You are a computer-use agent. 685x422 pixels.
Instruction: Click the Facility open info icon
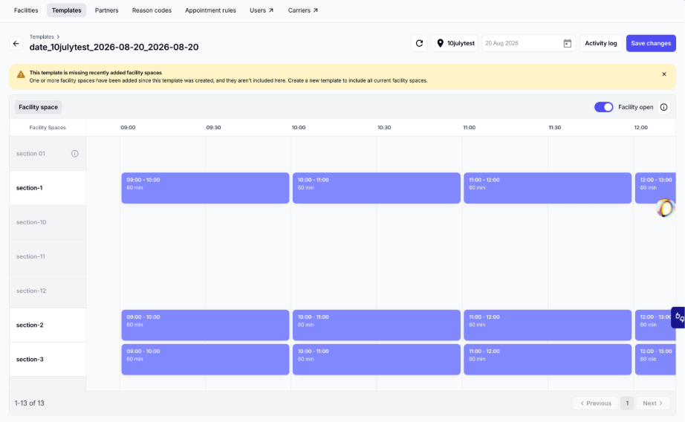click(663, 107)
